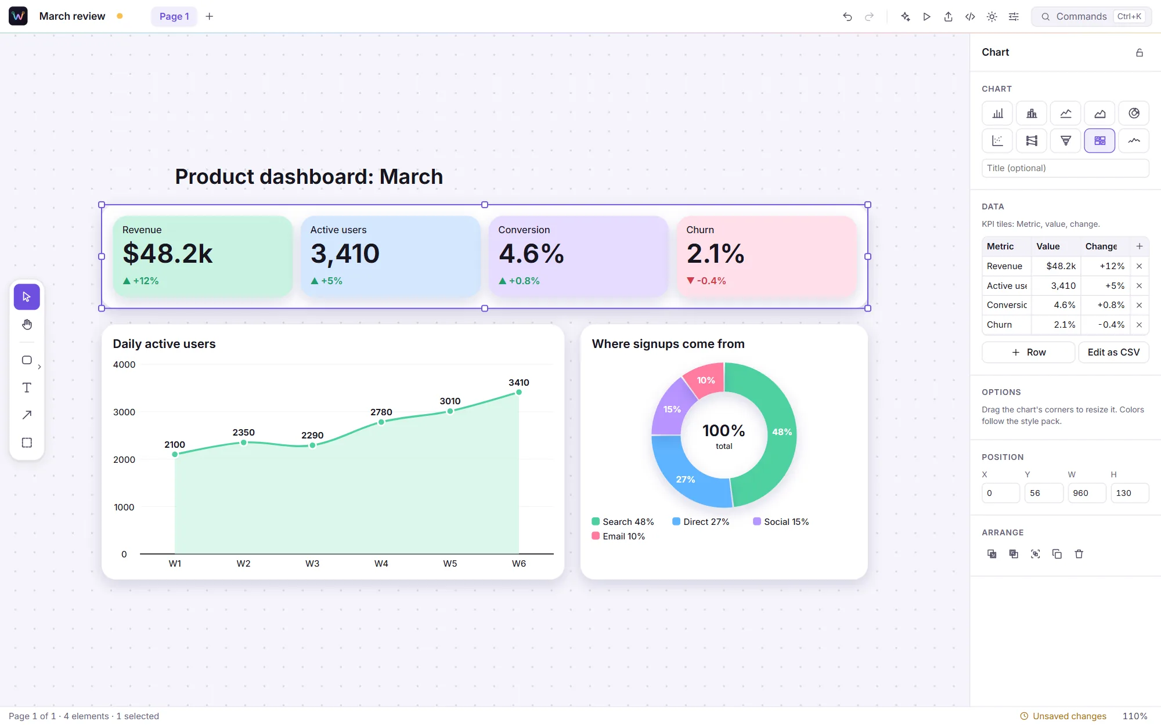Viewport: 1161px width, 725px height.
Task: Select the arrow drawing tool
Action: [x=27, y=415]
